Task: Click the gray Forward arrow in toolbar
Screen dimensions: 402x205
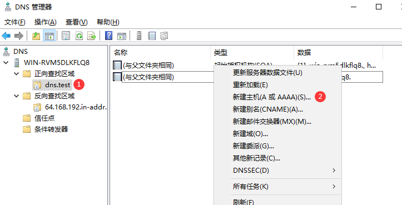Action: tap(19, 36)
